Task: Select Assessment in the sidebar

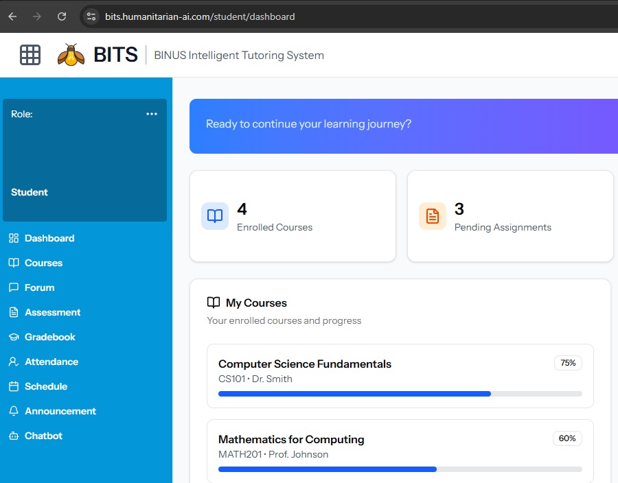Action: click(52, 313)
